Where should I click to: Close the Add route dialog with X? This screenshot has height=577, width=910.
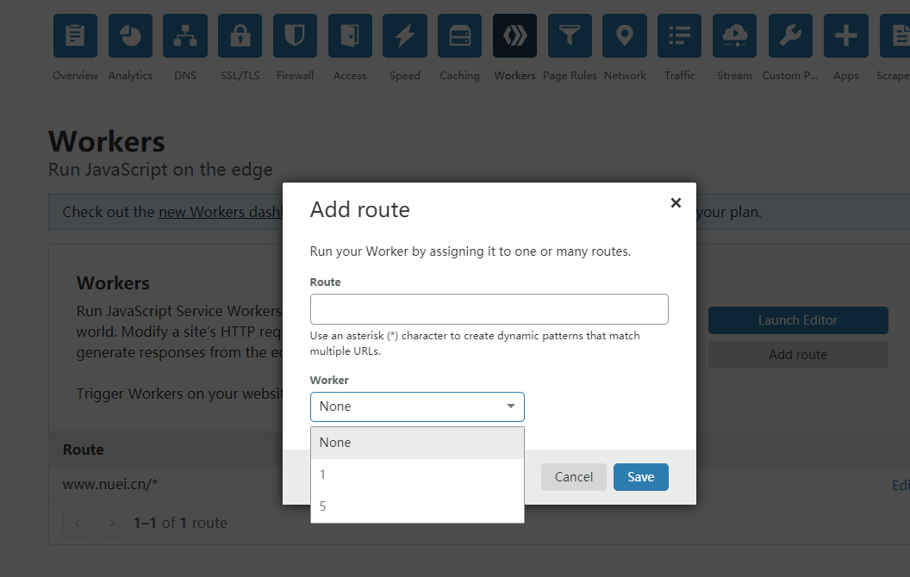[676, 203]
